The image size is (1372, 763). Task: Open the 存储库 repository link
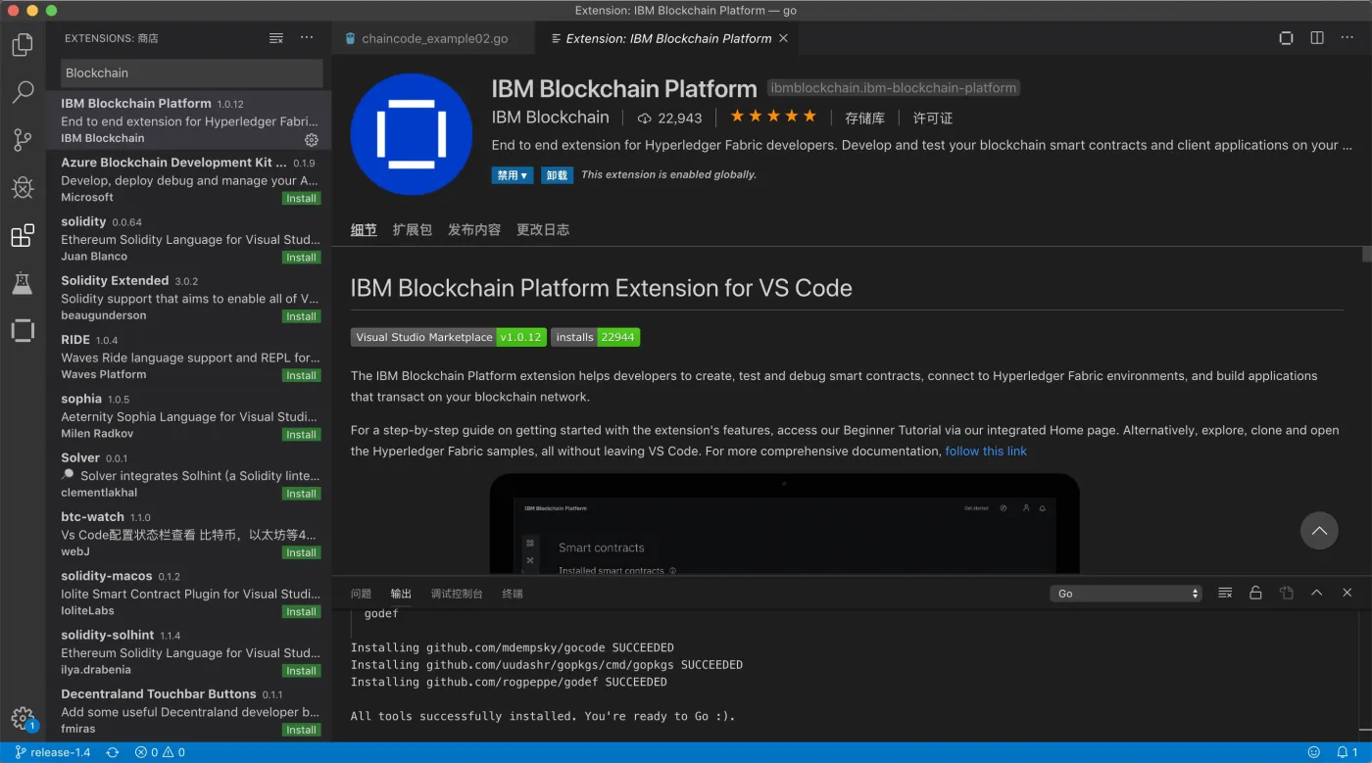click(x=864, y=118)
